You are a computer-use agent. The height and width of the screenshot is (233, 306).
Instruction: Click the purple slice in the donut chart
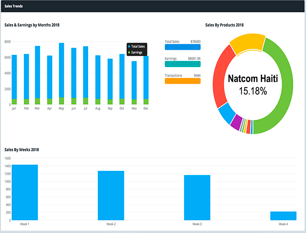click(x=236, y=122)
